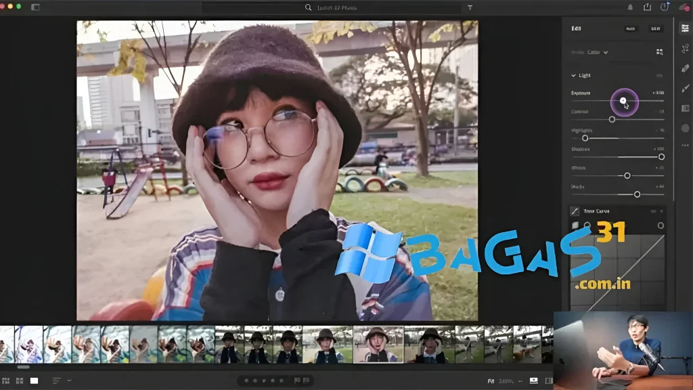Set rating with the first star
This screenshot has width=693, height=390.
(x=246, y=381)
